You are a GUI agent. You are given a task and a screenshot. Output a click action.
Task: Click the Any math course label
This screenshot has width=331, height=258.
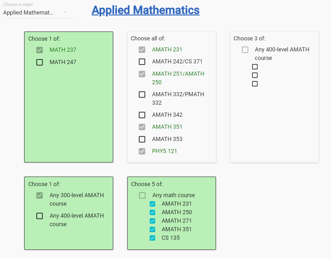[x=173, y=195]
